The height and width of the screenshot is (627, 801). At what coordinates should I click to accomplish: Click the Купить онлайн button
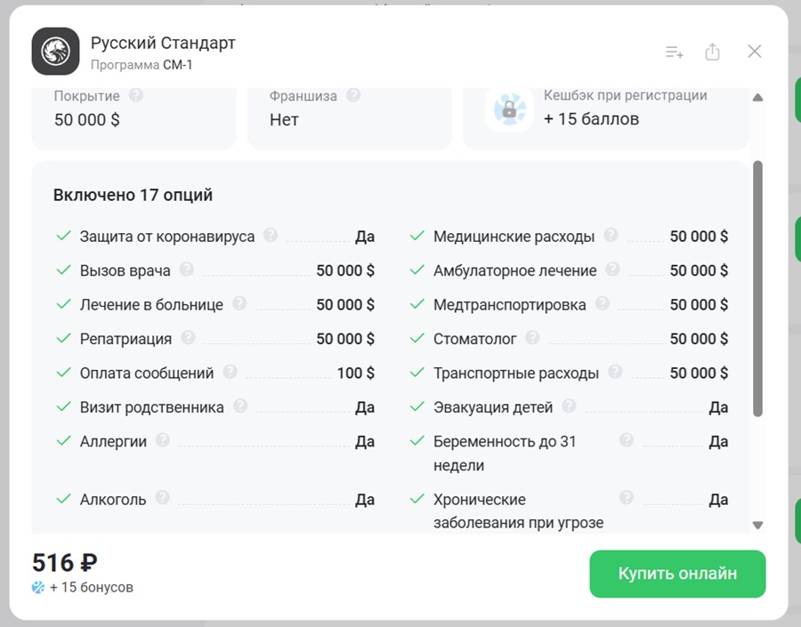point(677,574)
